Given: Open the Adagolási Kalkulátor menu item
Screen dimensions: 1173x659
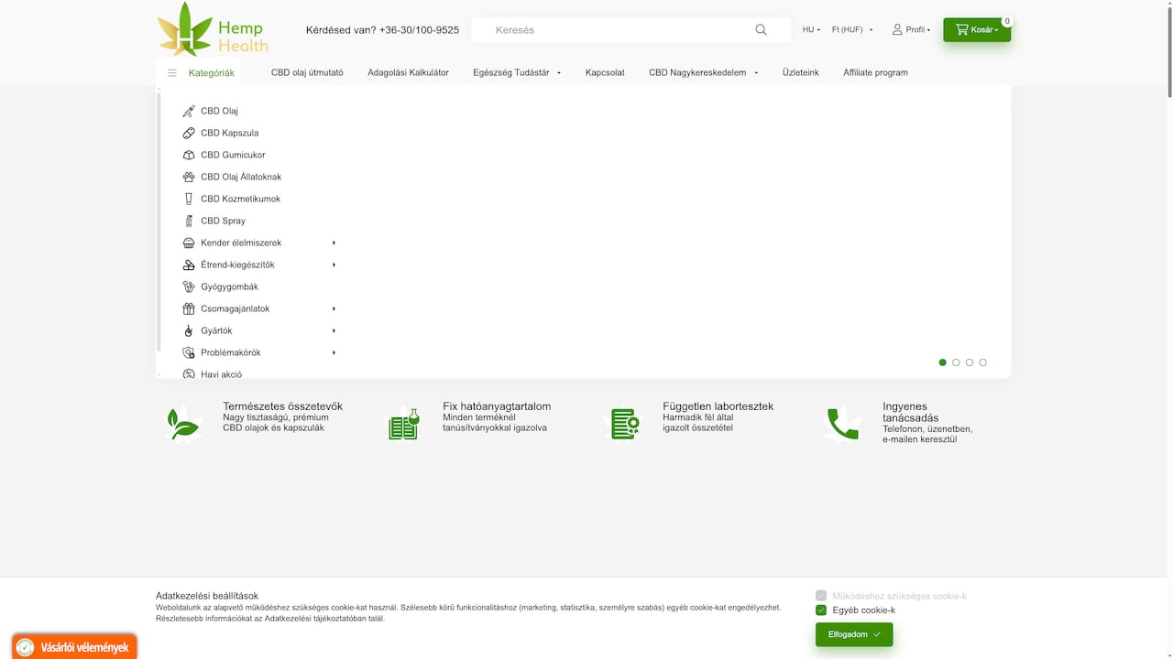Looking at the screenshot, I should [x=408, y=72].
